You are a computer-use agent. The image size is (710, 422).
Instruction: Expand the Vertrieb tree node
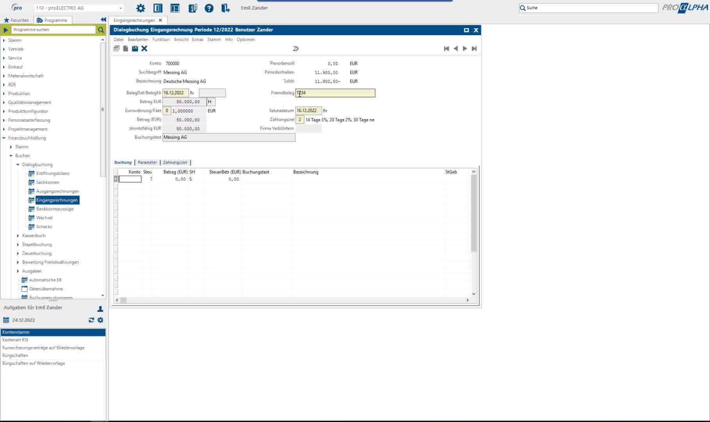click(4, 49)
